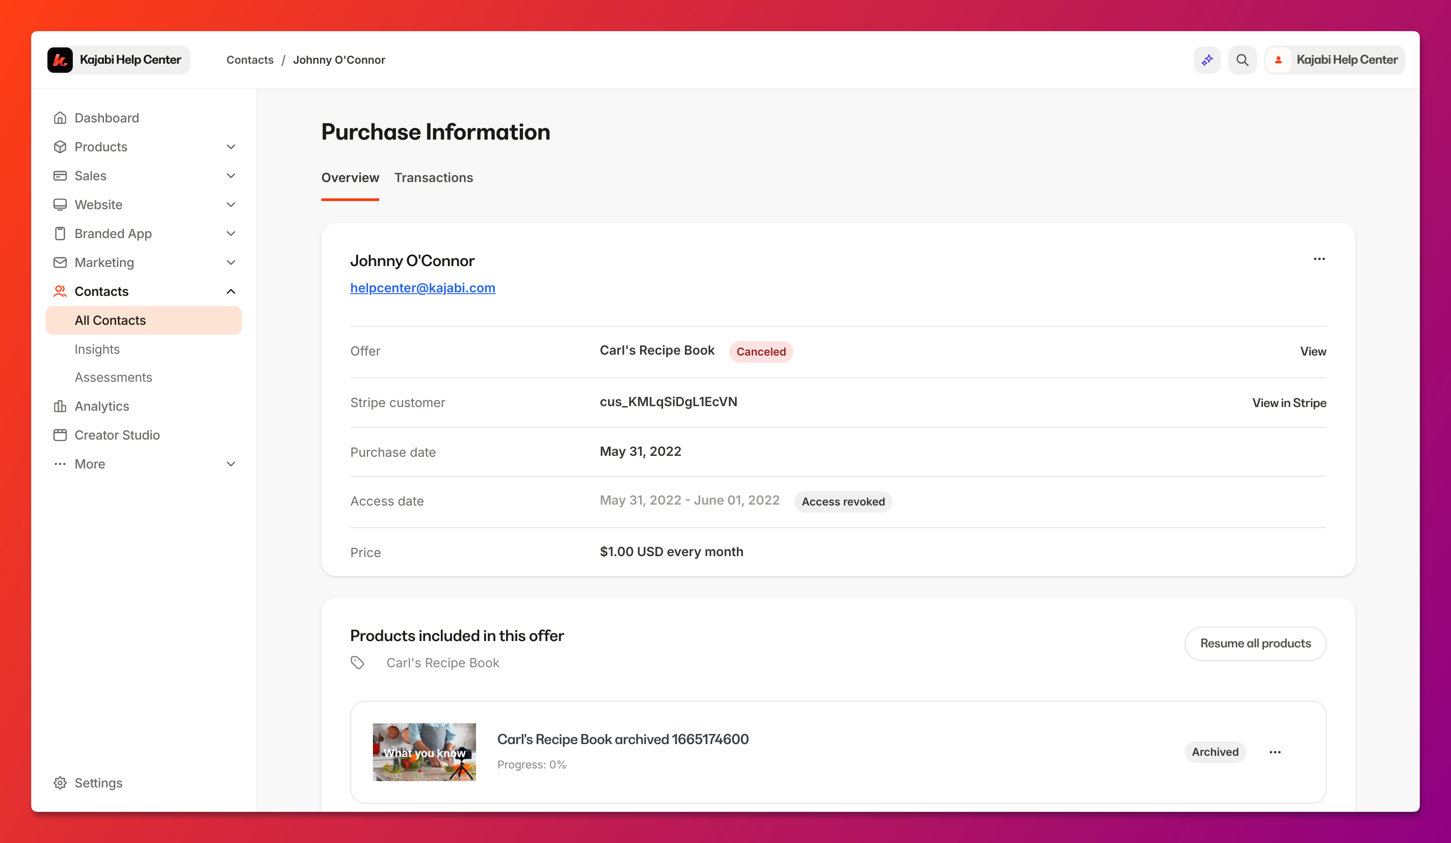Open Settings in sidebar
The width and height of the screenshot is (1451, 843).
pyautogui.click(x=99, y=782)
